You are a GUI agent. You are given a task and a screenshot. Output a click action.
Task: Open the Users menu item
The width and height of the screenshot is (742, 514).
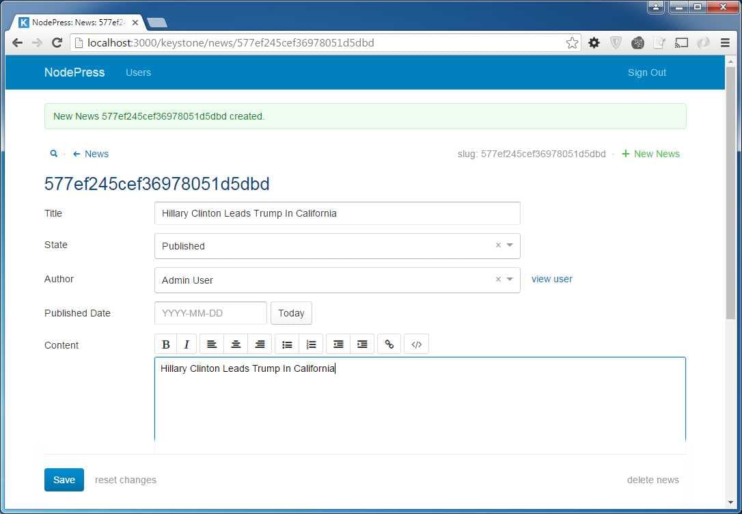(x=138, y=72)
